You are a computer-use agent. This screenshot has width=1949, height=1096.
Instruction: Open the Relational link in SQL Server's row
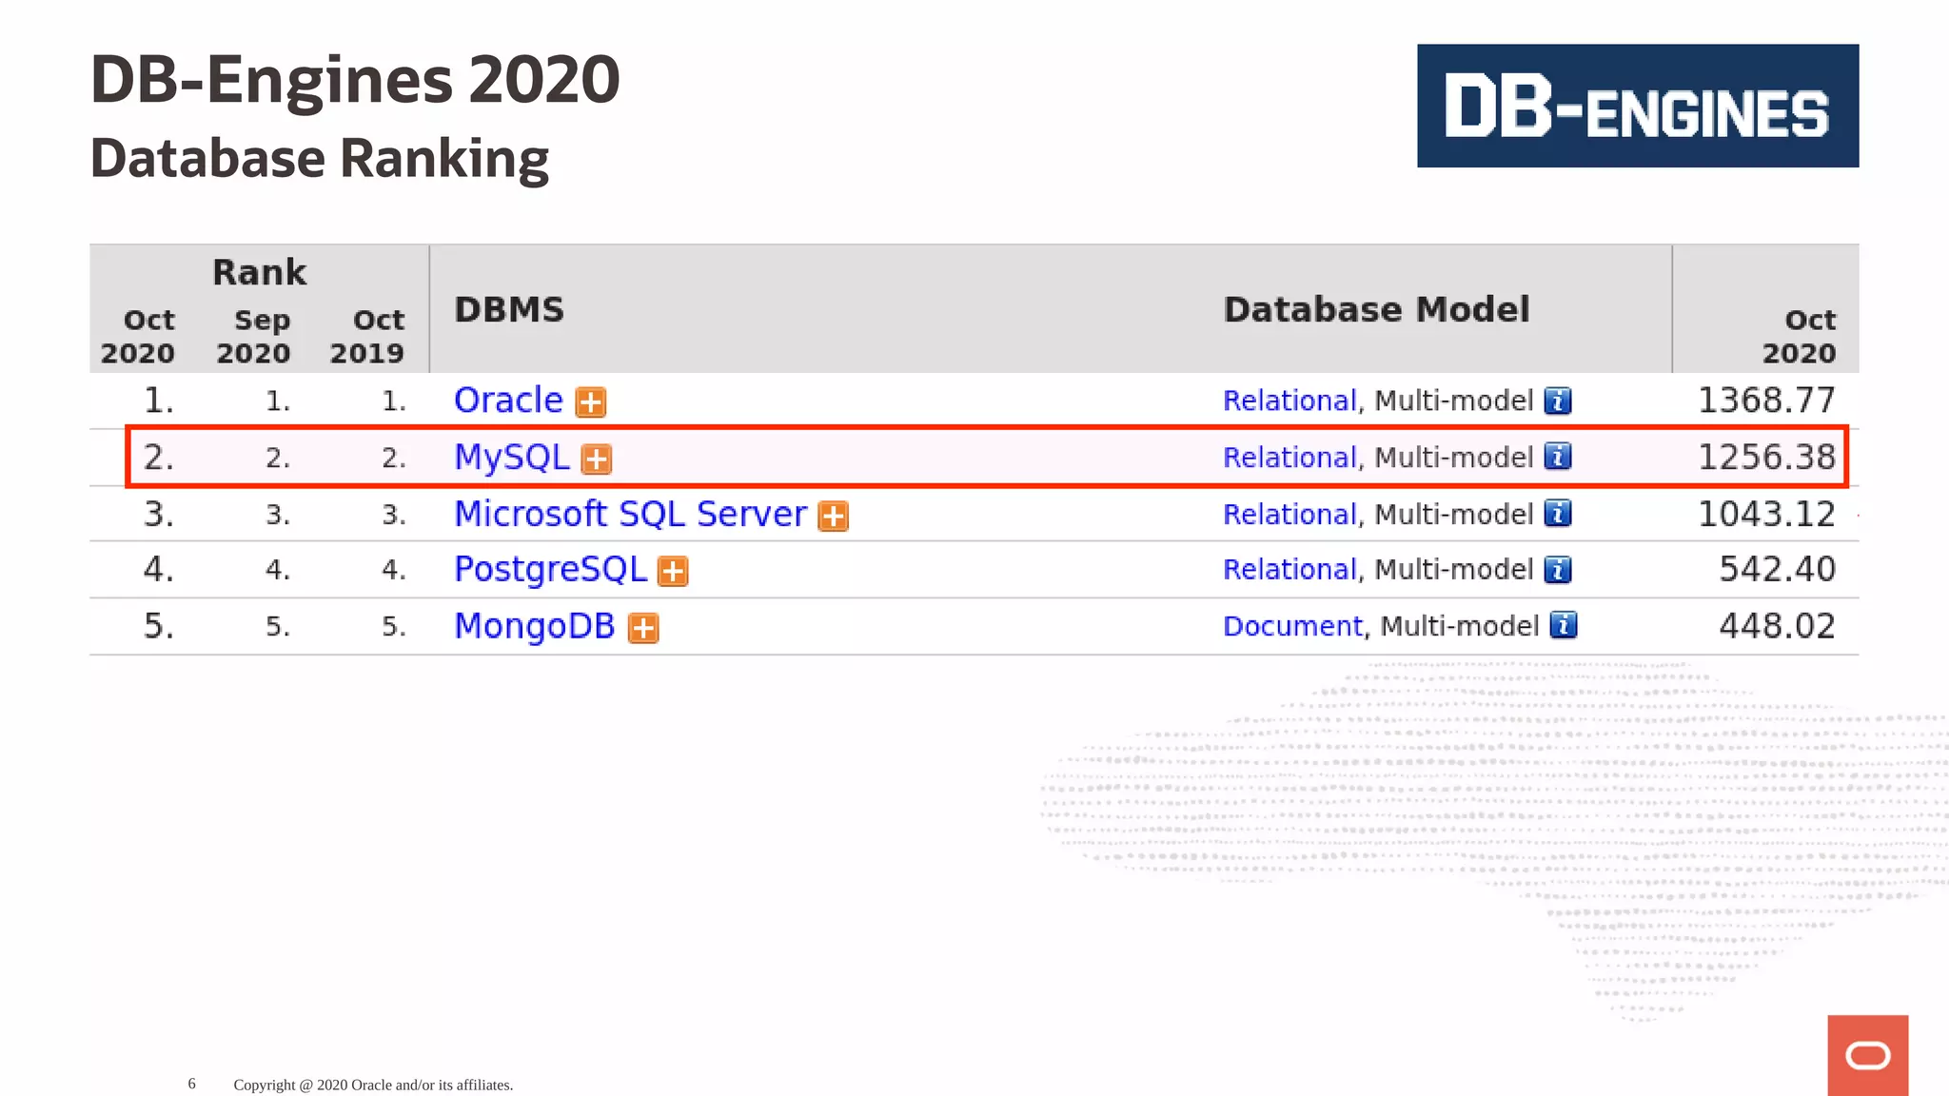coord(1289,514)
